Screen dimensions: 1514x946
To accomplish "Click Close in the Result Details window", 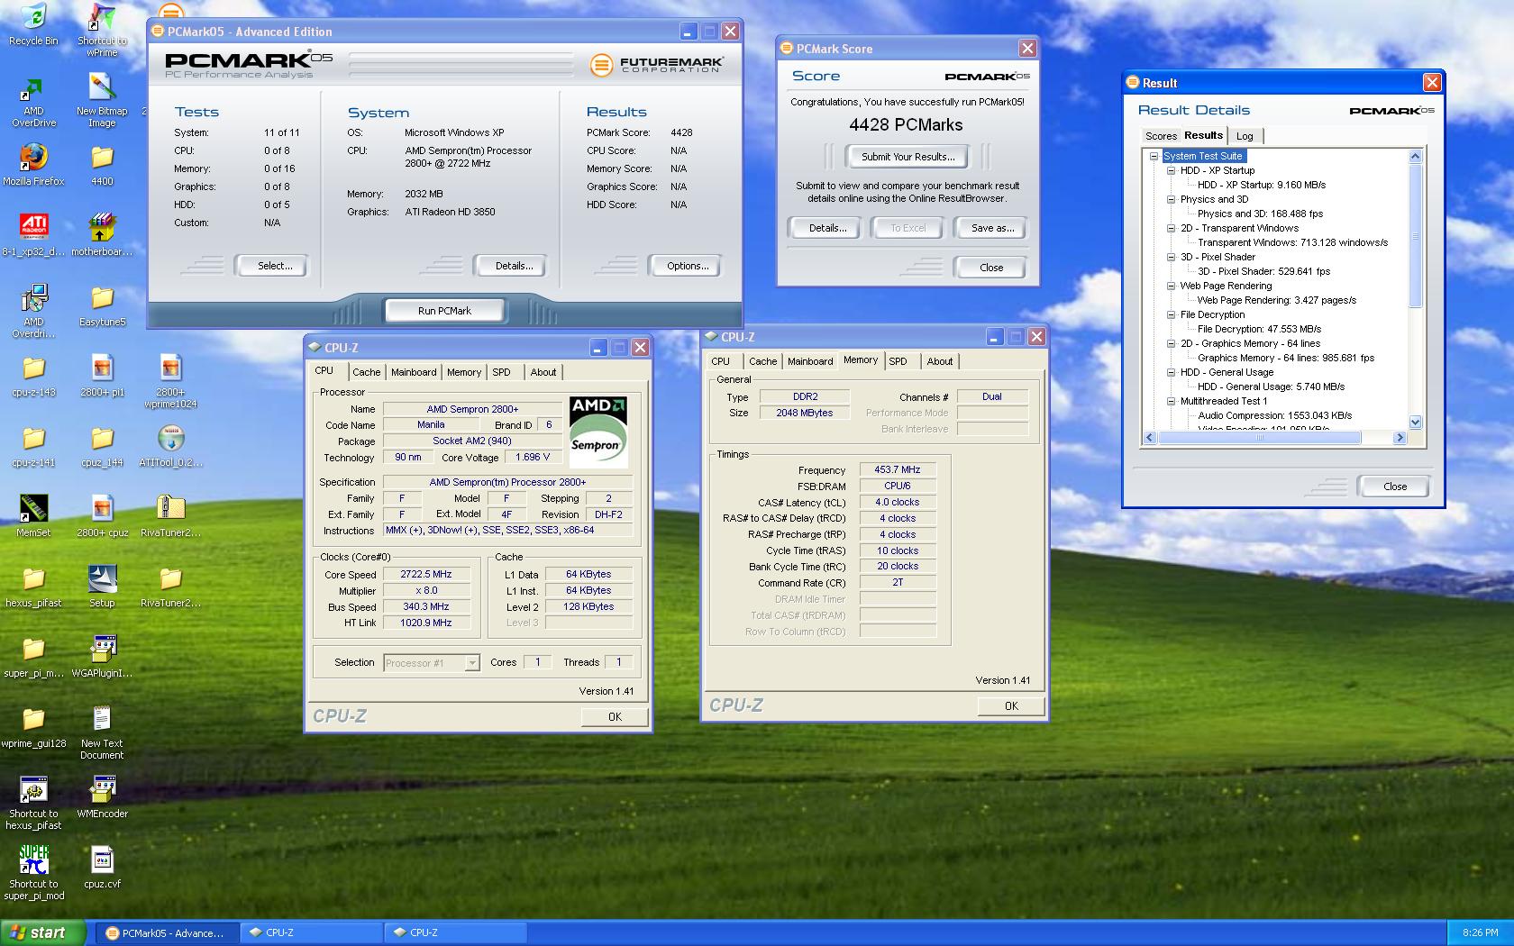I will click(1394, 487).
